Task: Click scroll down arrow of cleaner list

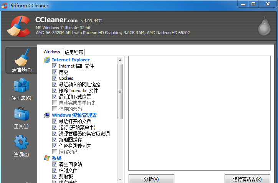Action: pos(120,179)
